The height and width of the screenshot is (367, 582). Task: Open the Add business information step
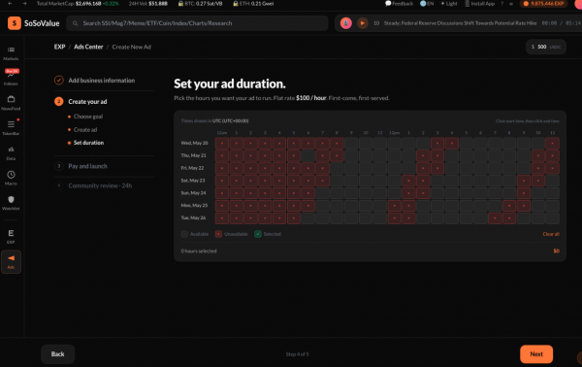[x=101, y=81]
